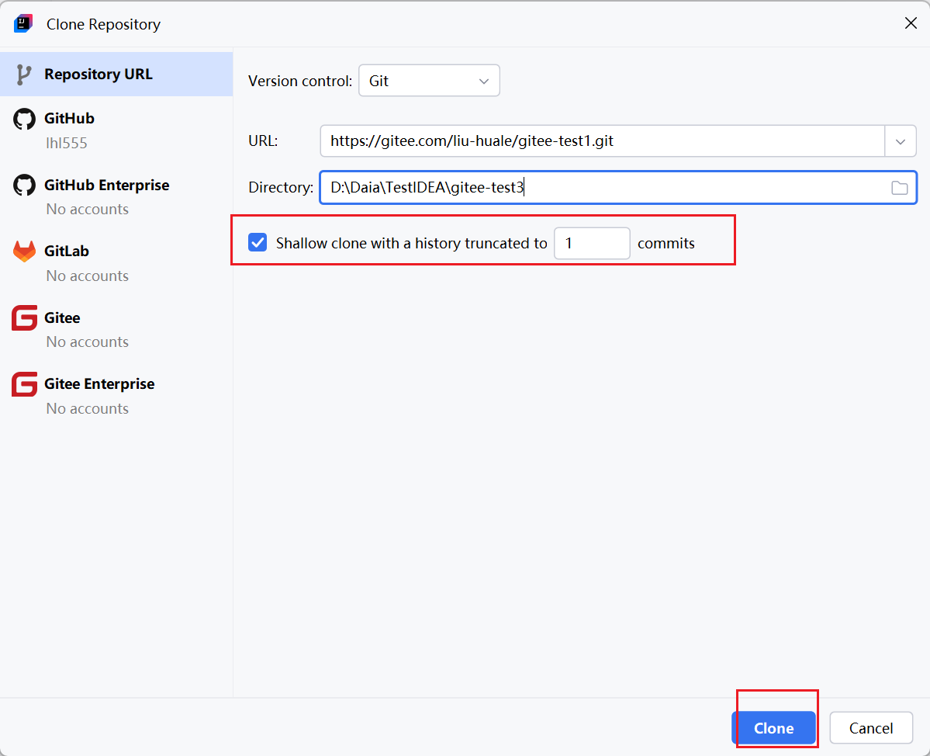
Task: Click the 'Version control:' label
Action: point(300,81)
